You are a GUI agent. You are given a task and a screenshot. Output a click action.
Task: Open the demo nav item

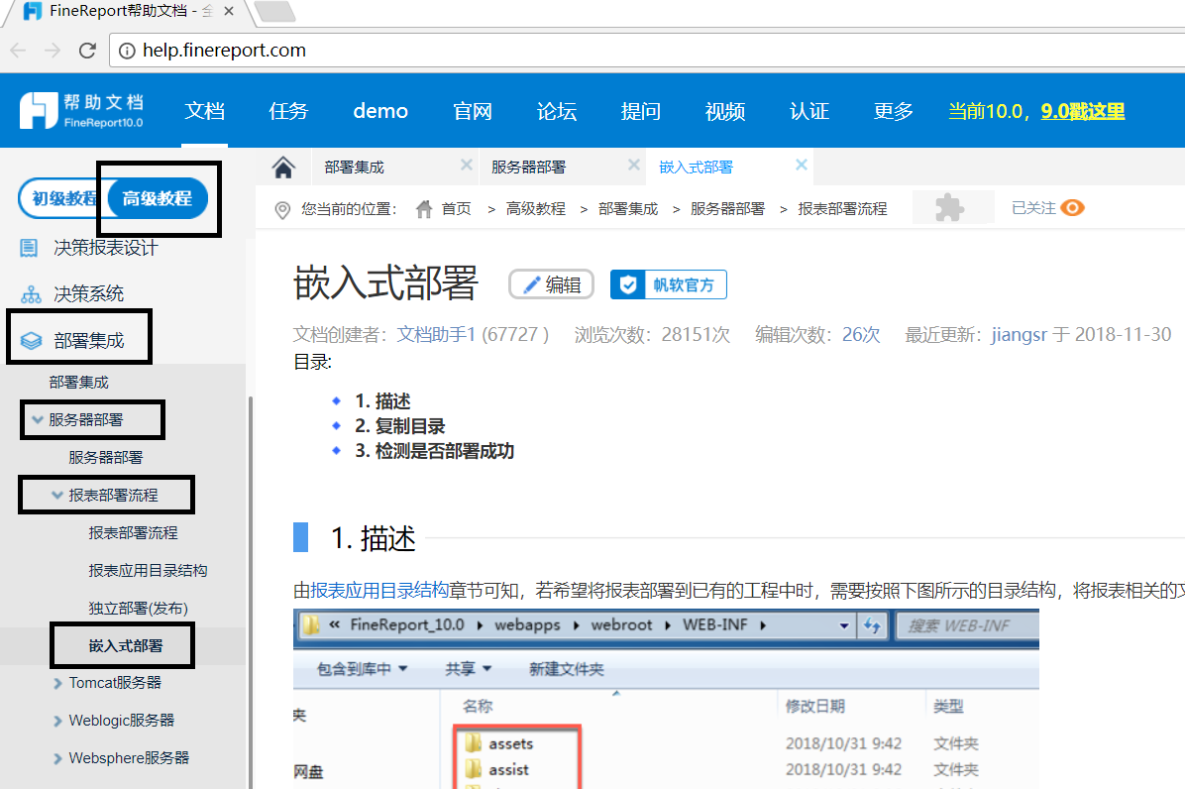[x=380, y=111]
